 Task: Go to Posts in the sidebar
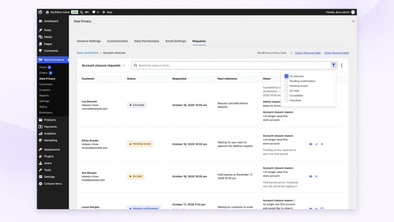pyautogui.click(x=47, y=30)
